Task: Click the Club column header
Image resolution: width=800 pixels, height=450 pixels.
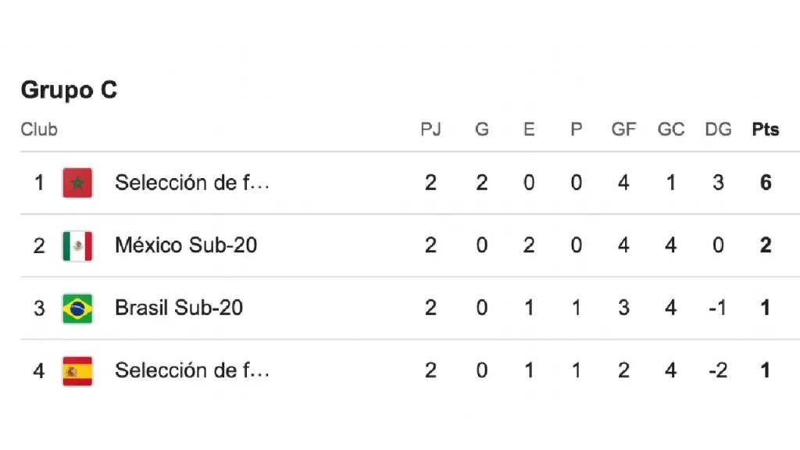Action: pyautogui.click(x=39, y=130)
